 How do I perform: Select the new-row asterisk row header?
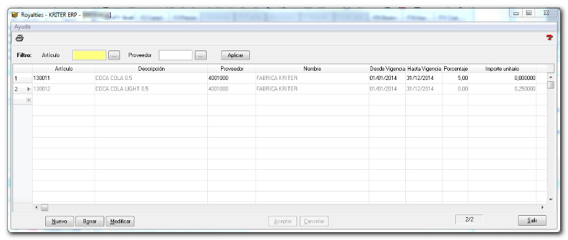23,100
